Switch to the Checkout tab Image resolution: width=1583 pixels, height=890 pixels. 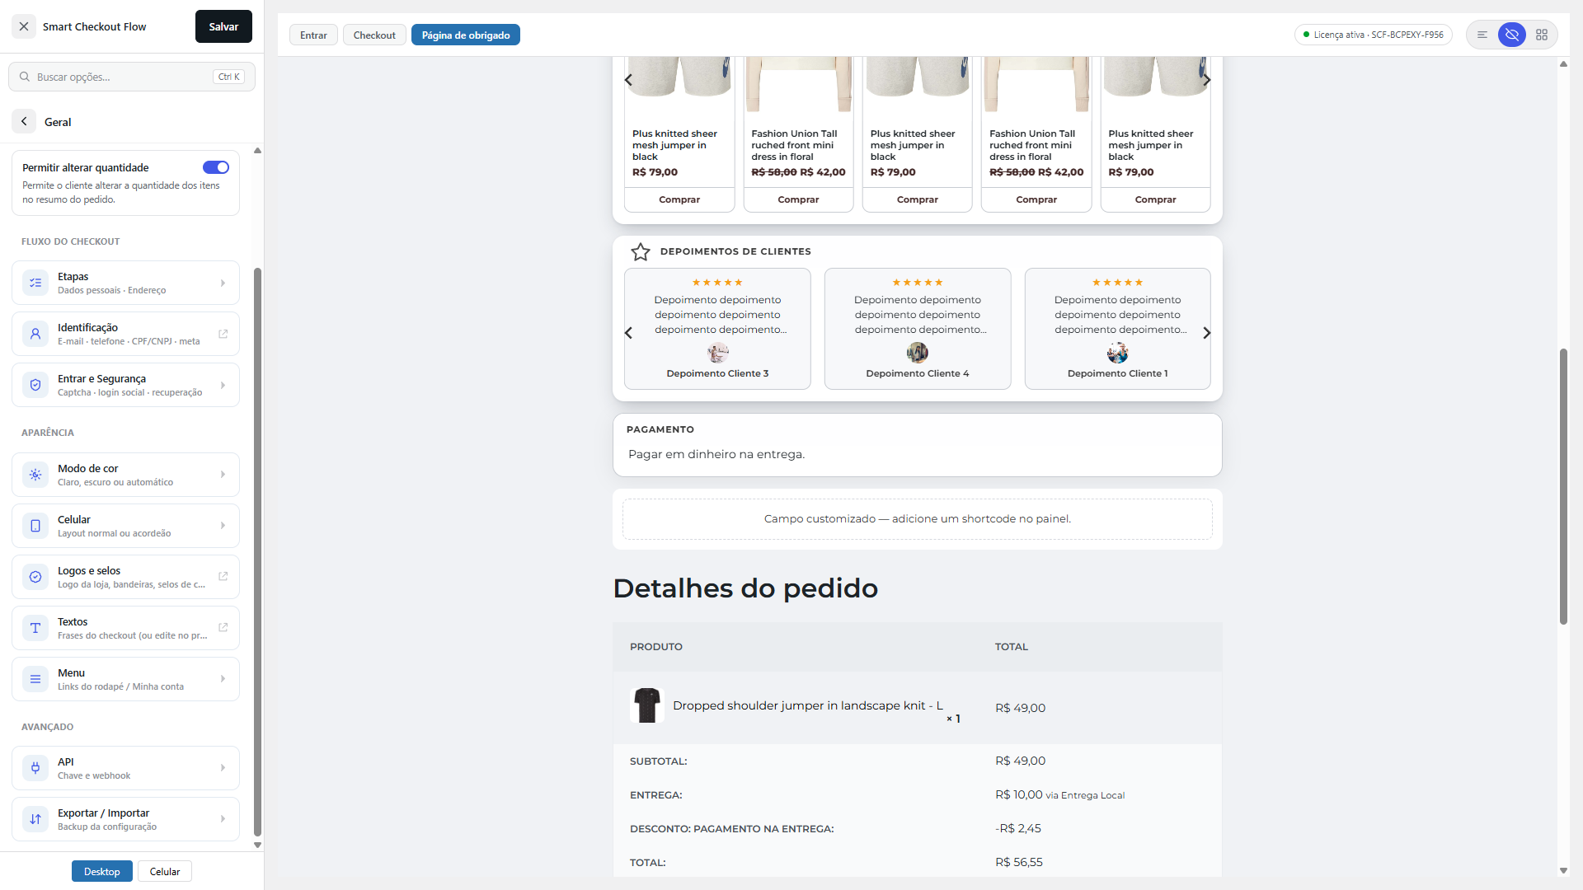(374, 35)
